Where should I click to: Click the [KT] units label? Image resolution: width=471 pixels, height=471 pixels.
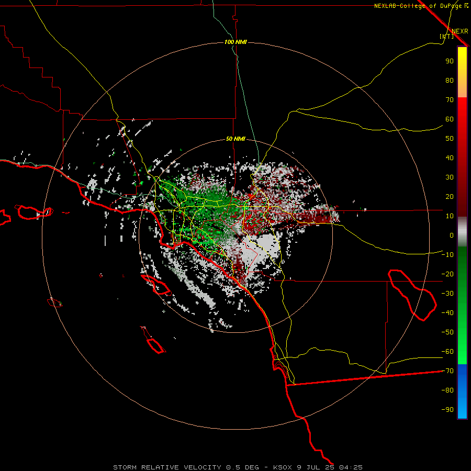pos(446,36)
